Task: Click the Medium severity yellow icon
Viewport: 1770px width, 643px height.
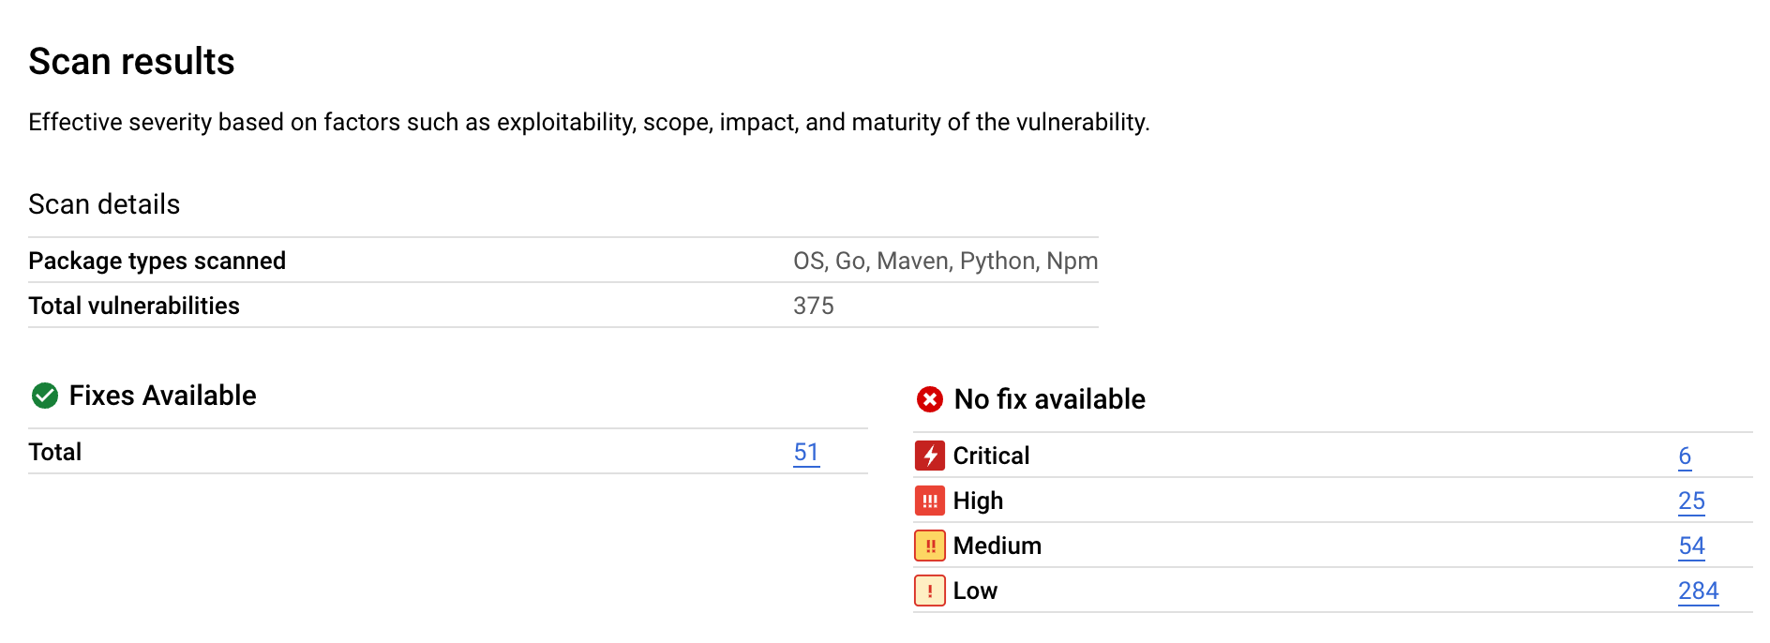Action: coord(929,546)
